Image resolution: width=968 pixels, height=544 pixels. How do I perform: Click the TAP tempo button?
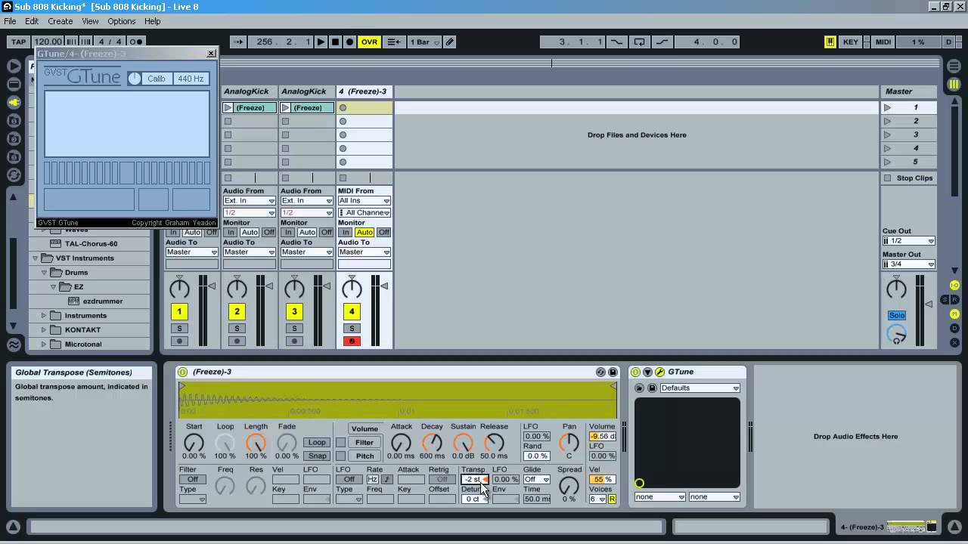(x=18, y=42)
